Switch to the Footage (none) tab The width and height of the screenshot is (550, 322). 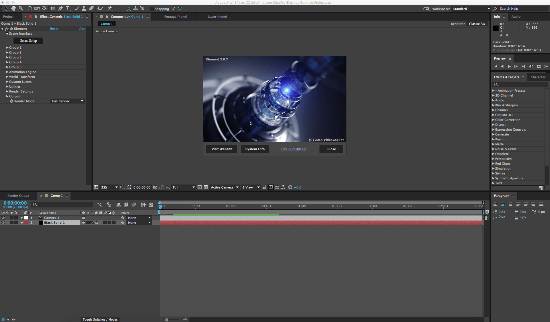(175, 17)
